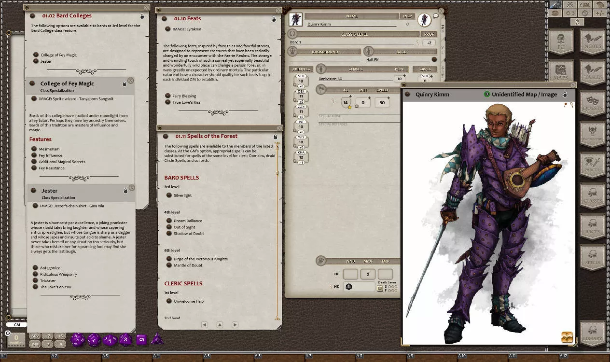
Task: Roll the purple d20 die
Action: [x=77, y=340]
